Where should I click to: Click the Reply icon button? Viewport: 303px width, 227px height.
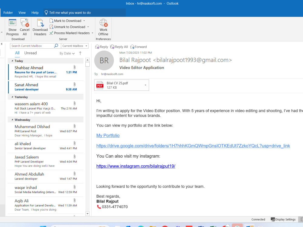102,47
